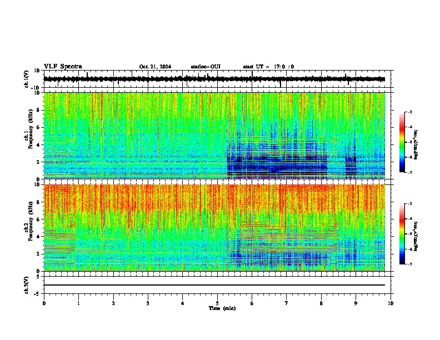Click time axis tick label "4"
The width and height of the screenshot is (440, 340).
point(183,303)
